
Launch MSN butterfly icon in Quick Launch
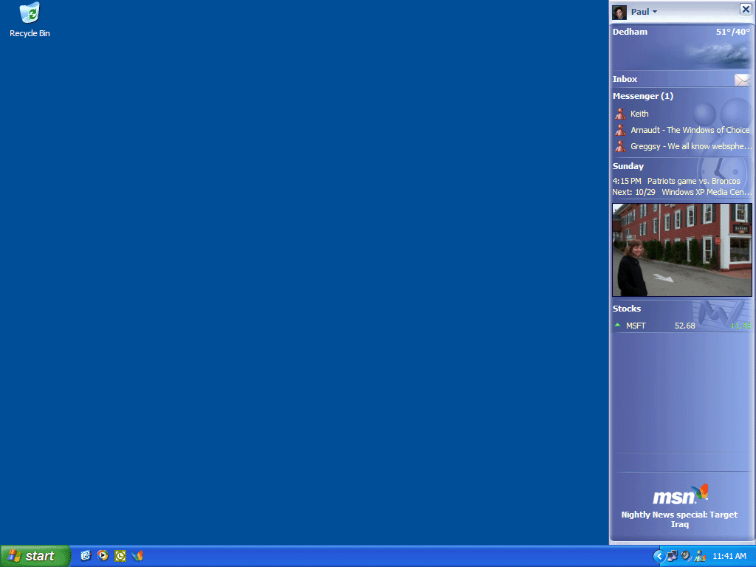pyautogui.click(x=137, y=556)
